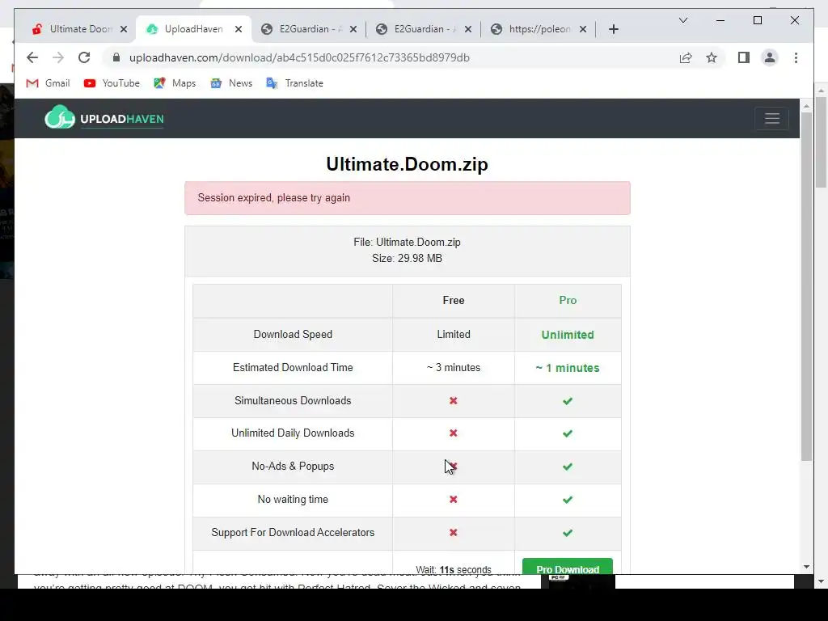Open the Chrome profile avatar
This screenshot has height=621, width=828.
770,57
